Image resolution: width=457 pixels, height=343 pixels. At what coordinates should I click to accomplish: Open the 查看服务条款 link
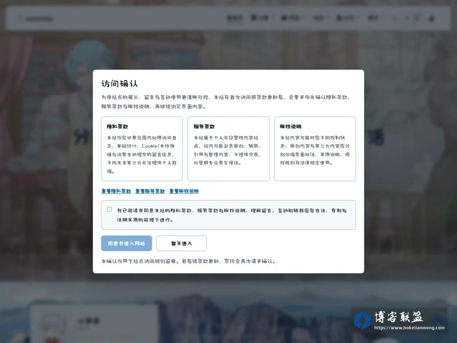(x=150, y=191)
